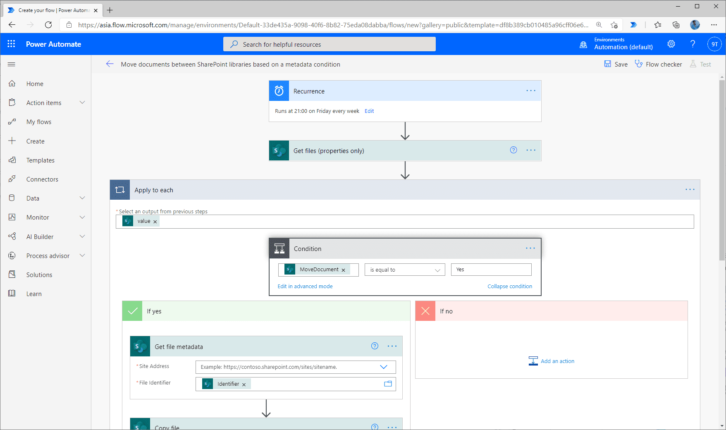Open help for Get files action

tap(513, 150)
